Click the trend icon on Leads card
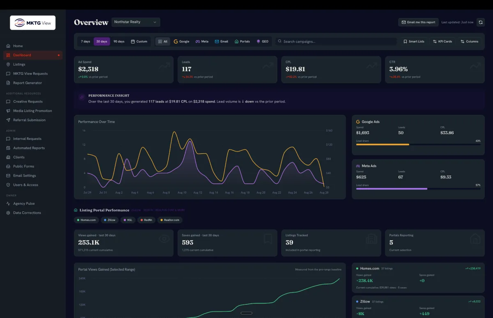This screenshot has height=318, width=493. coord(268,65)
